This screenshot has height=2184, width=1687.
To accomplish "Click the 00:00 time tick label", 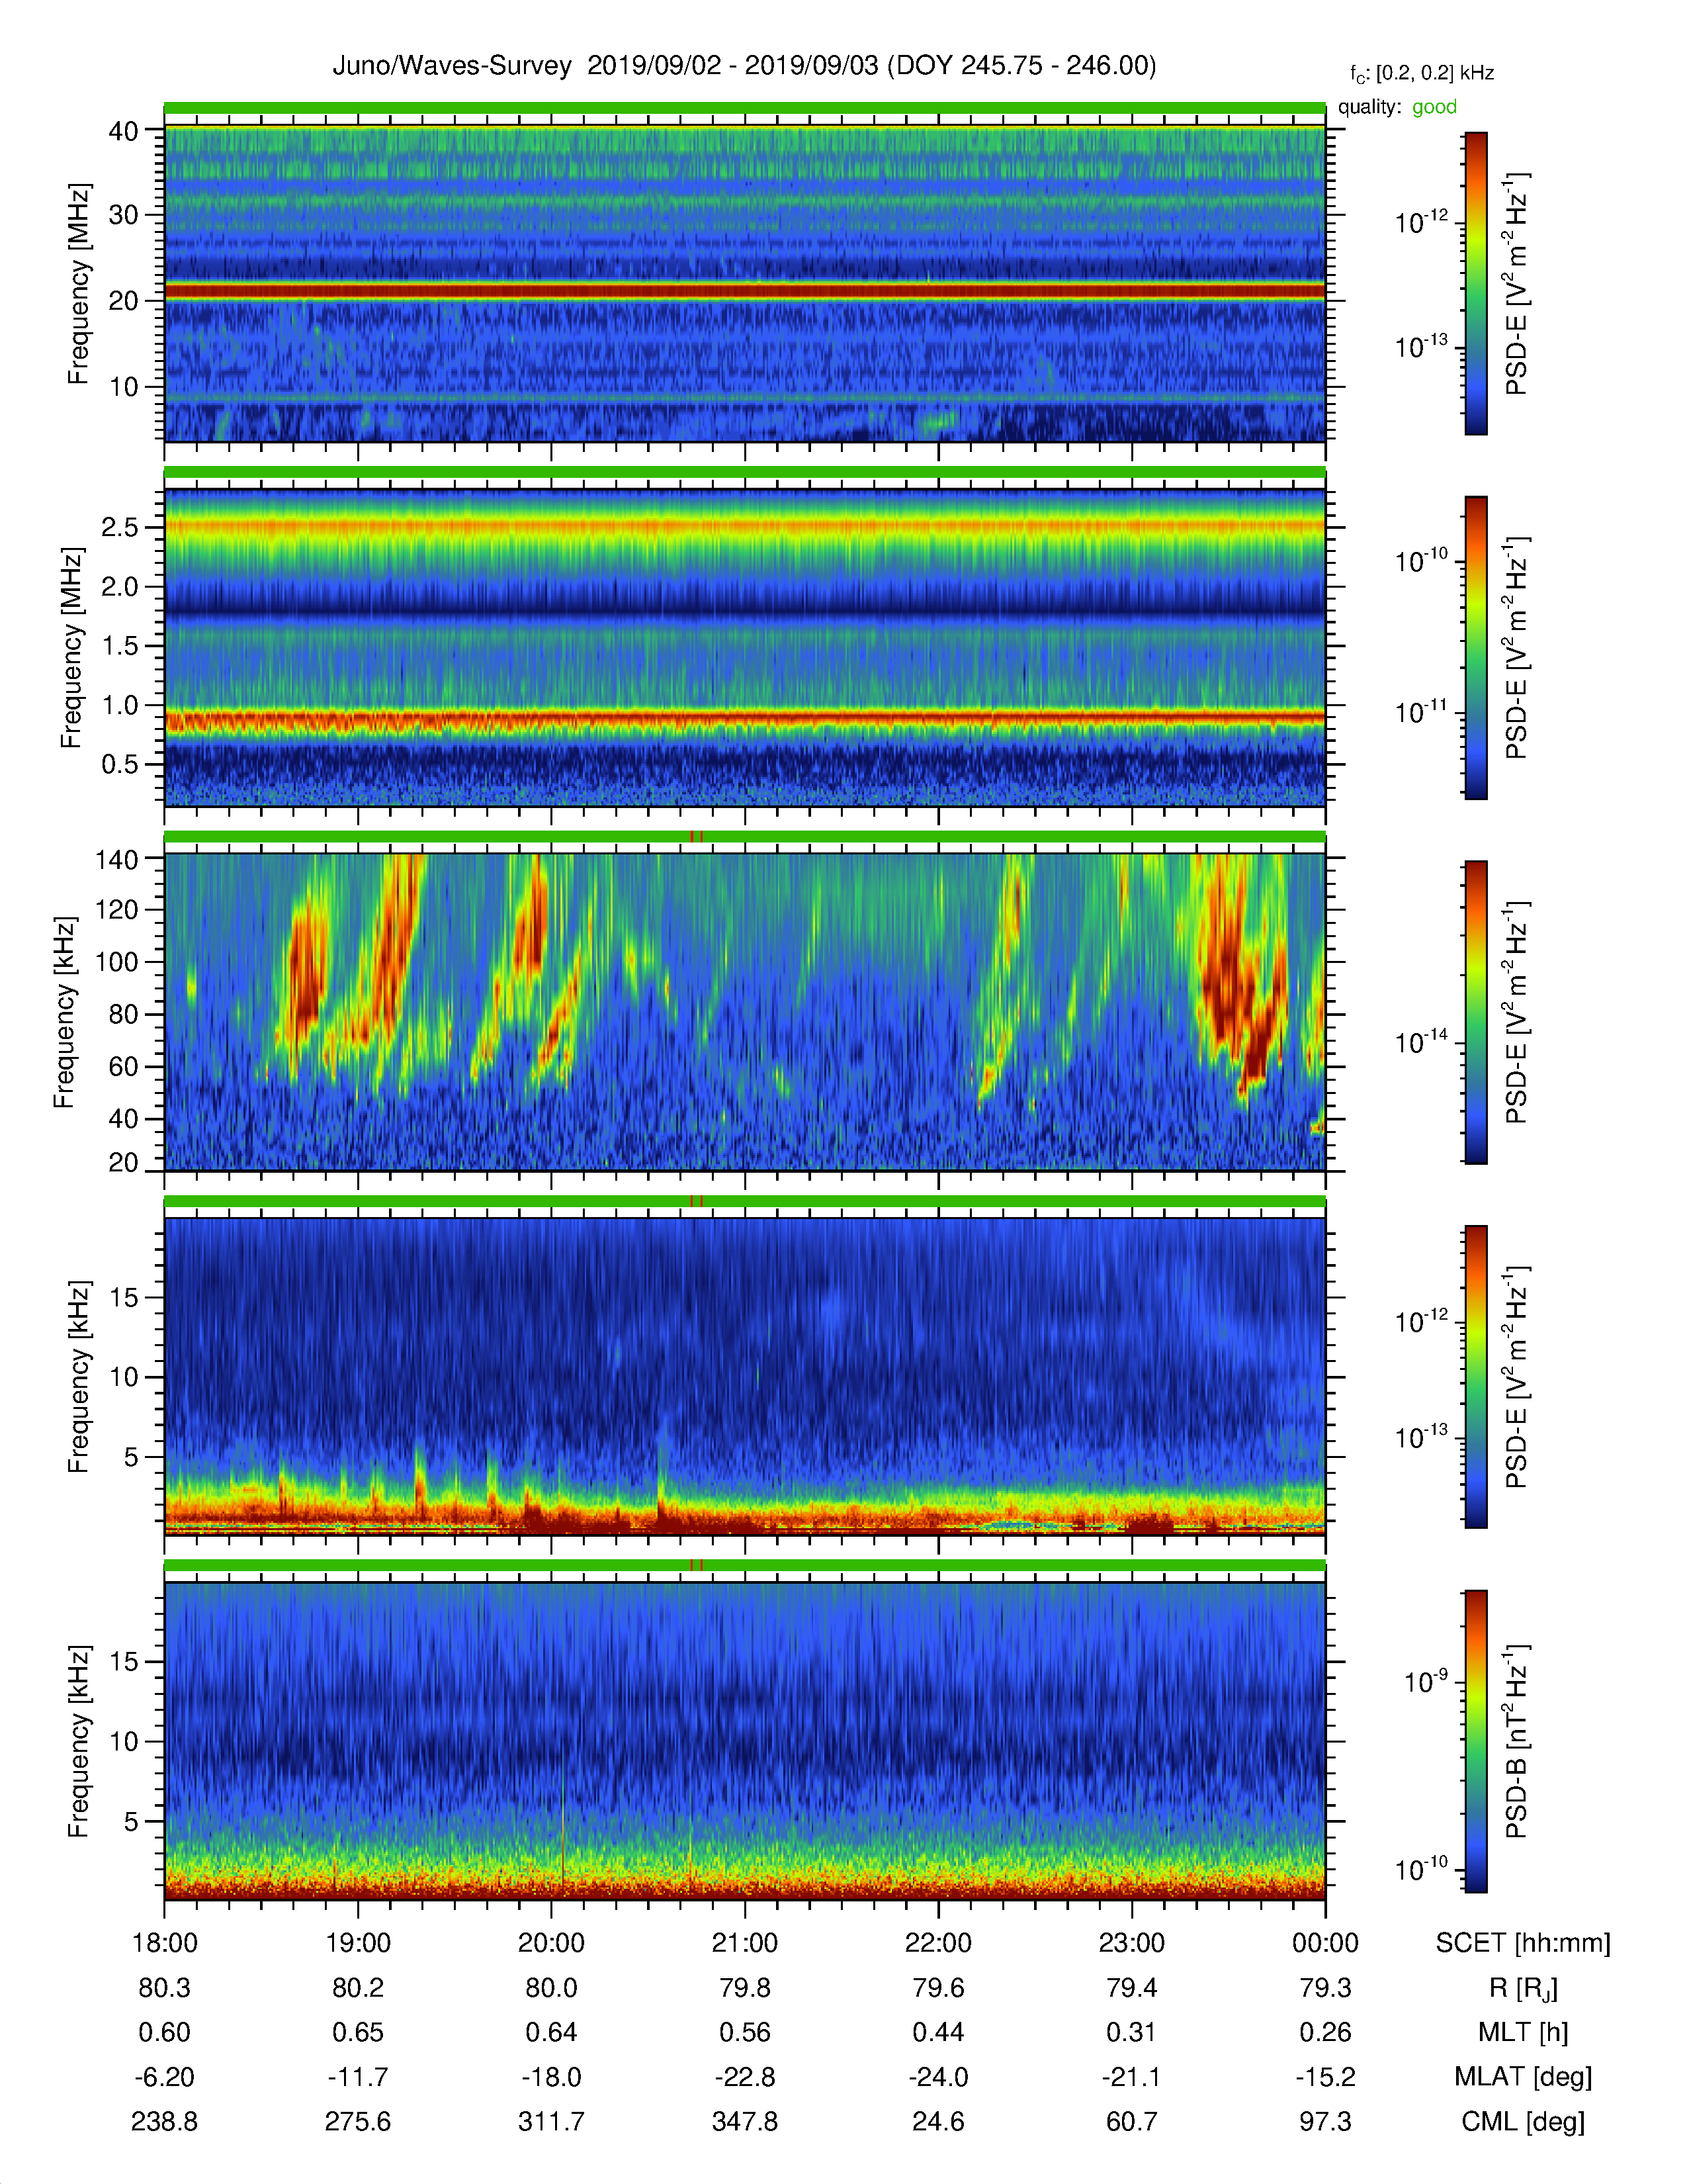I will pos(1325,1942).
